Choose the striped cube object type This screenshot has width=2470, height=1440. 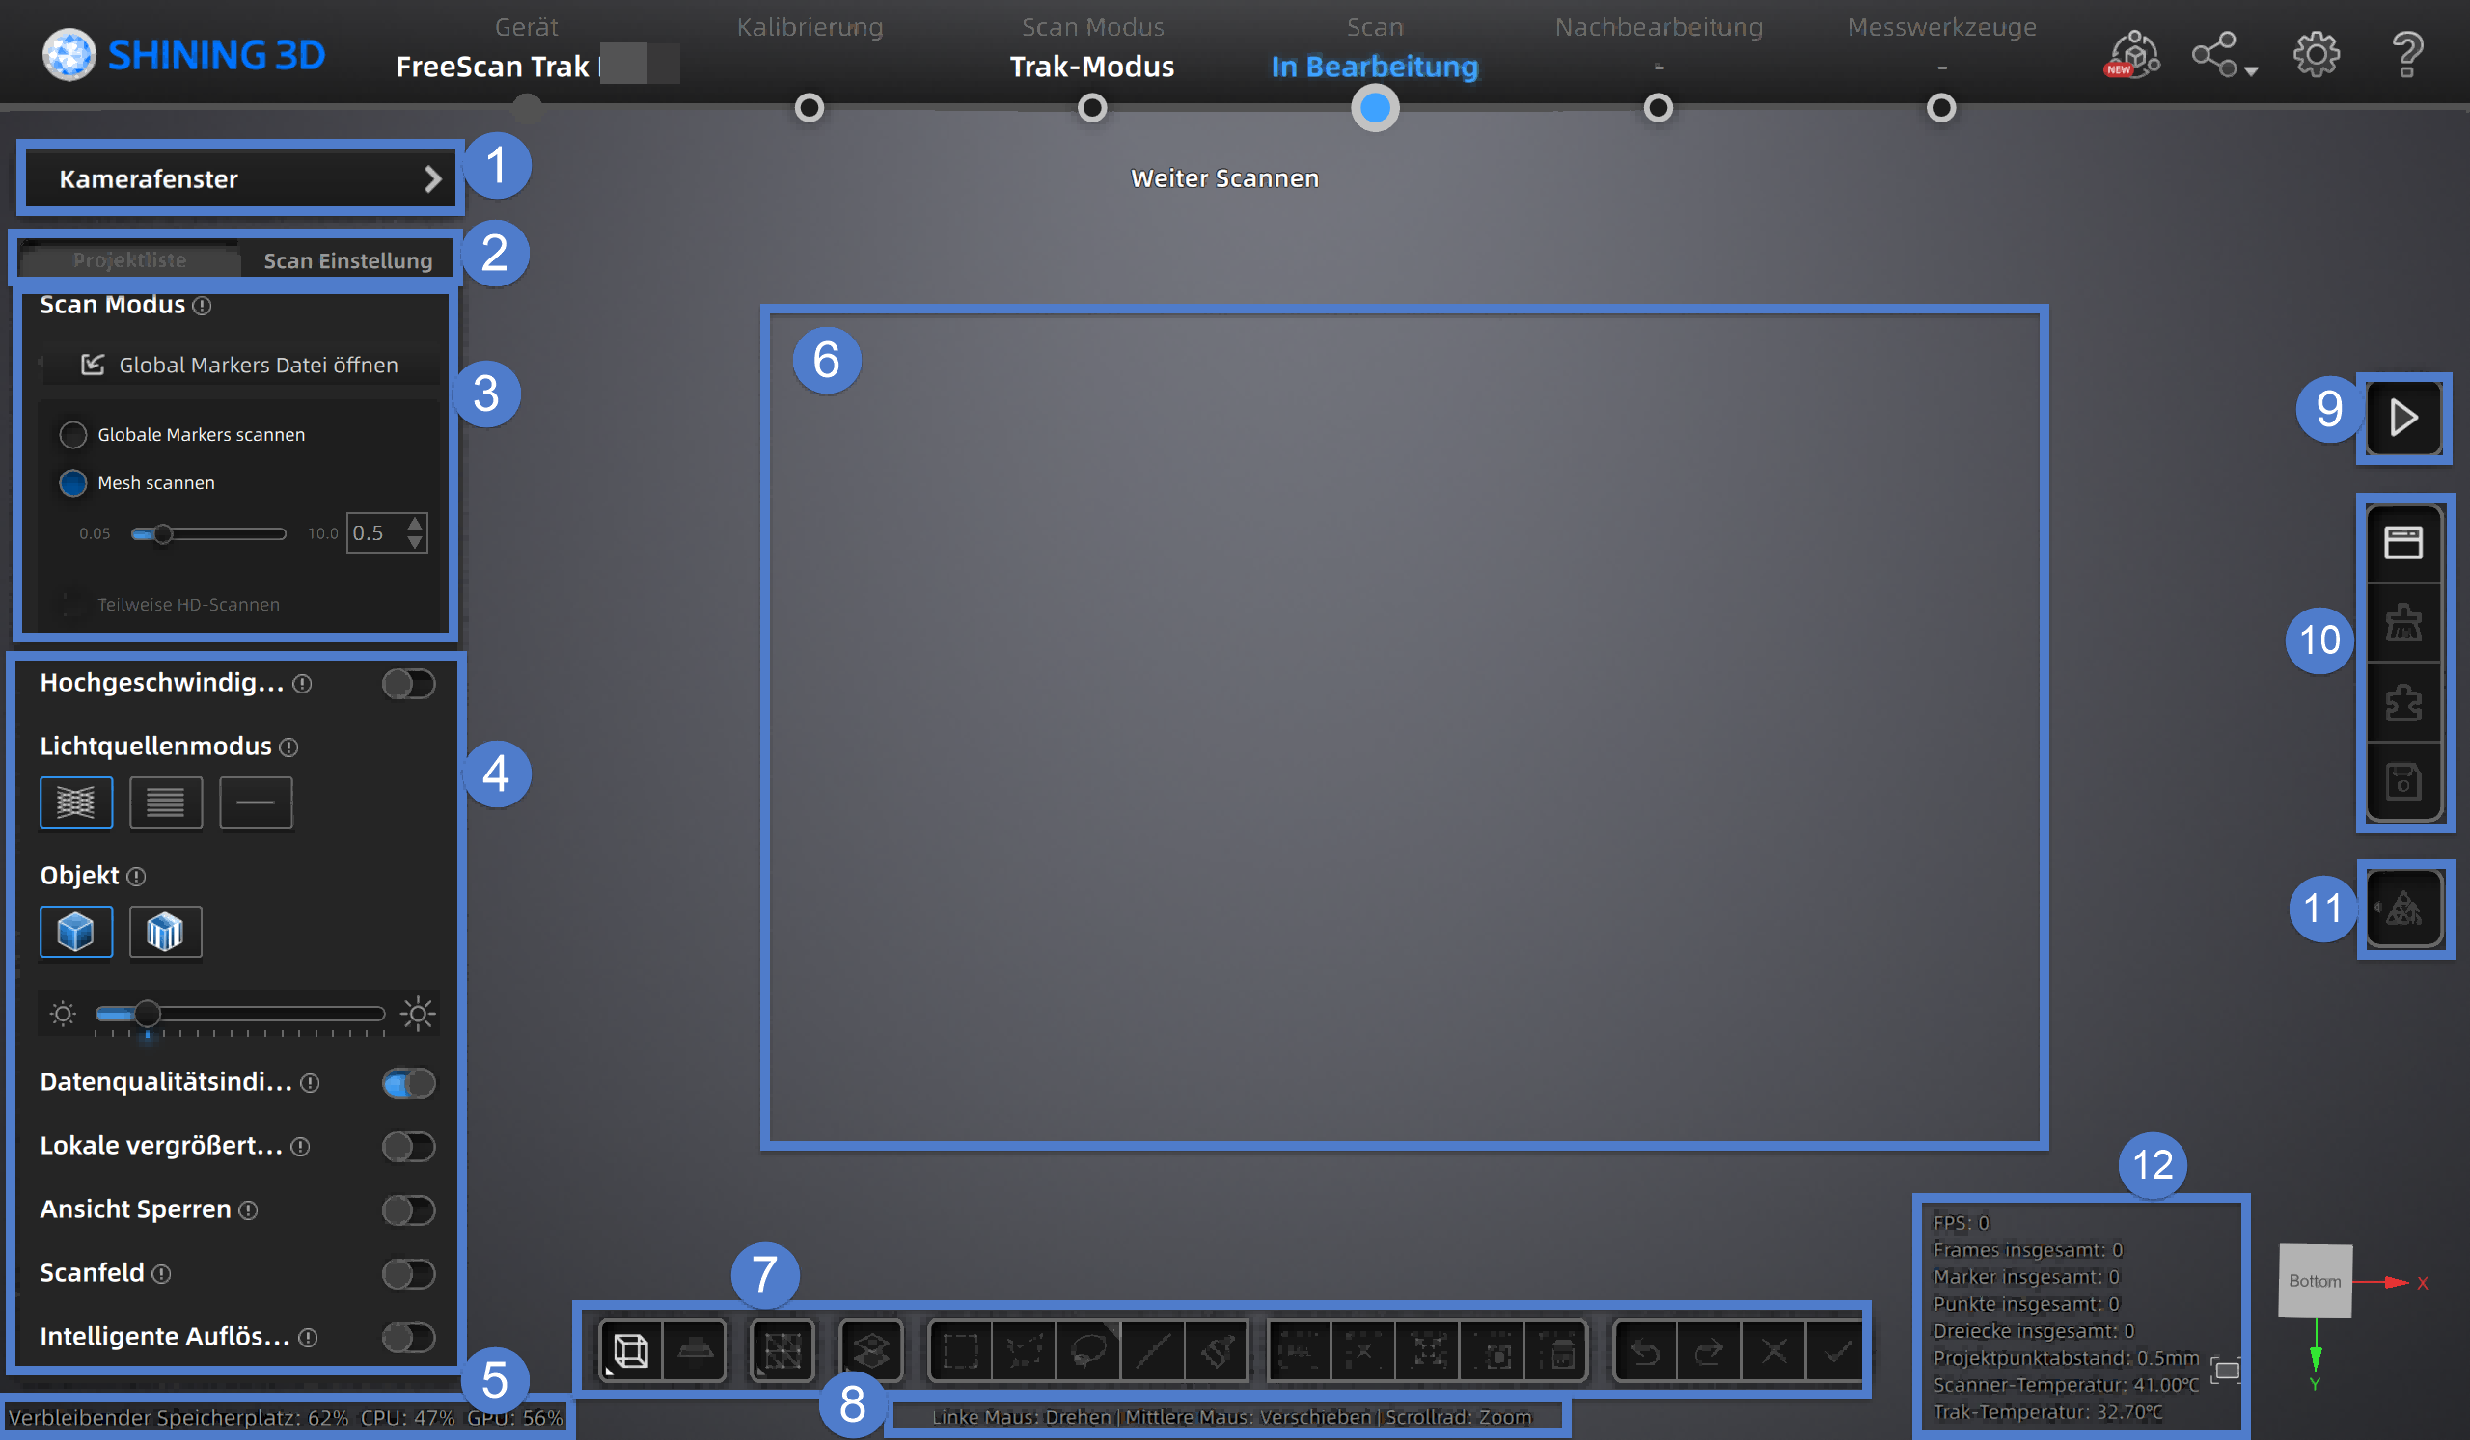click(x=166, y=932)
